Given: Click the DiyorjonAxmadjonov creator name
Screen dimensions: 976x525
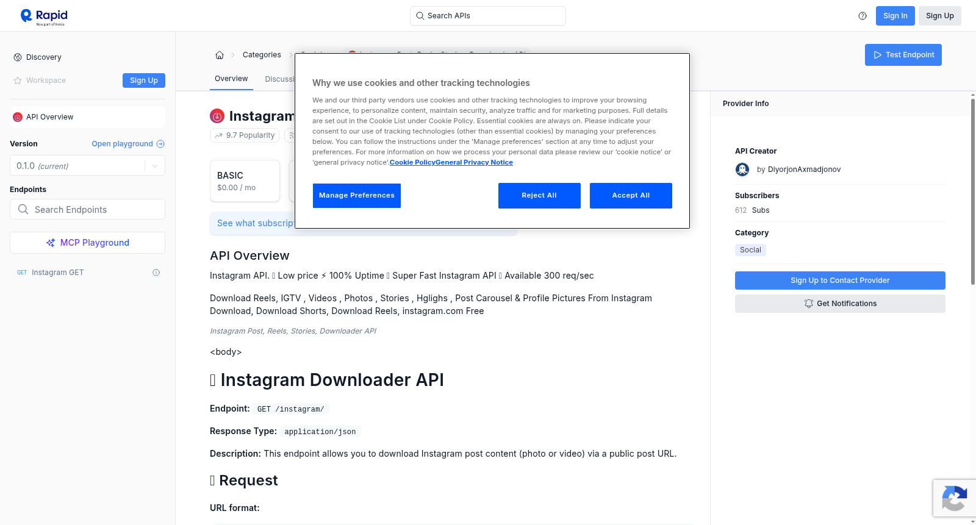Looking at the screenshot, I should (804, 170).
